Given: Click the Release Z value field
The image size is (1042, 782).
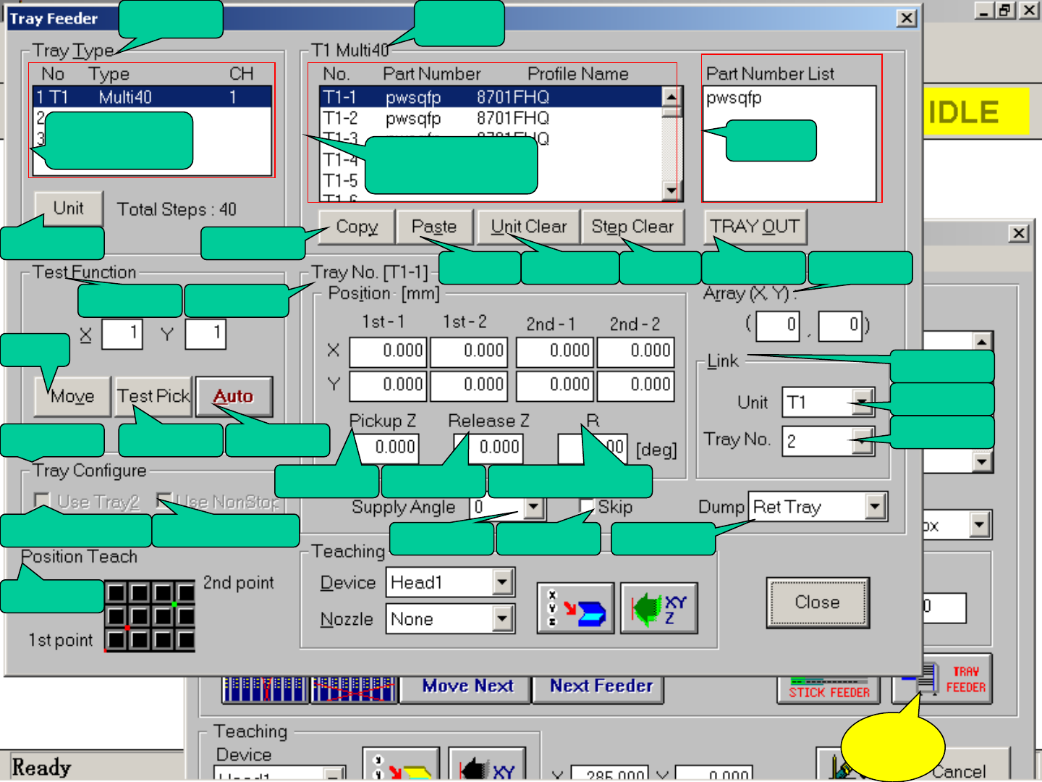Looking at the screenshot, I should click(488, 448).
